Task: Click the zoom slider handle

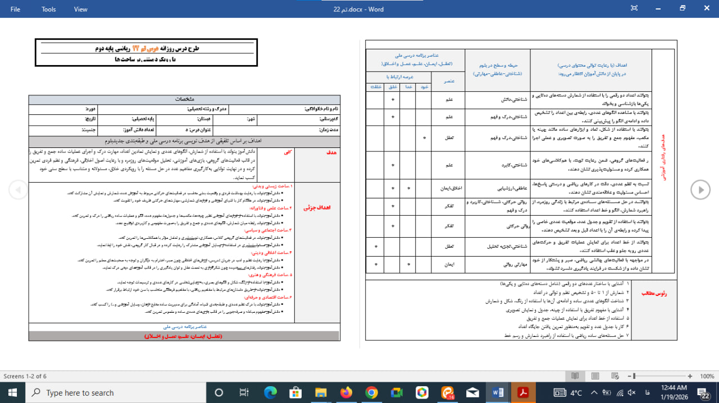Action: [634, 376]
